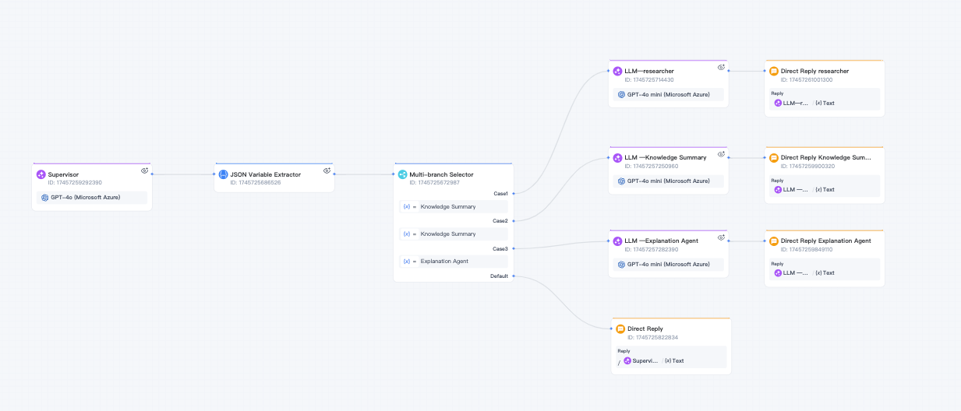Select the LLM —Explanation Agent title

661,241
